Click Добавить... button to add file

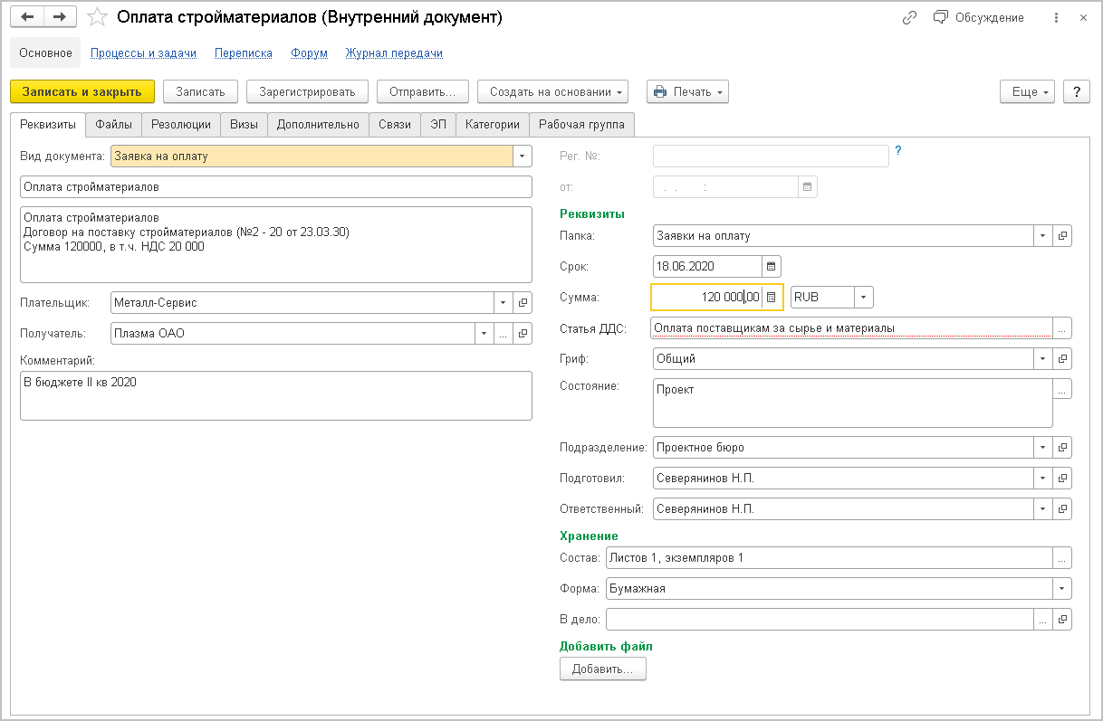[603, 669]
